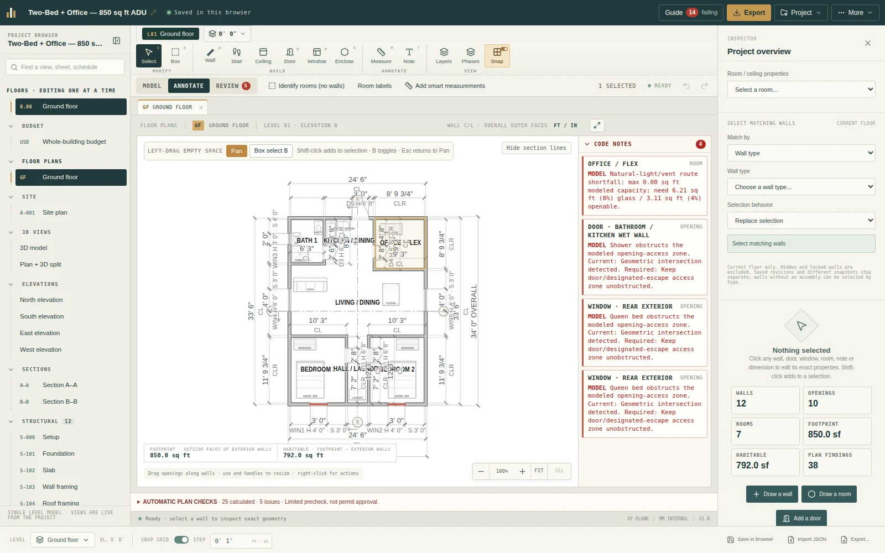The height and width of the screenshot is (553, 885).
Task: Open the Match by Wall type dropdown
Action: pos(801,153)
